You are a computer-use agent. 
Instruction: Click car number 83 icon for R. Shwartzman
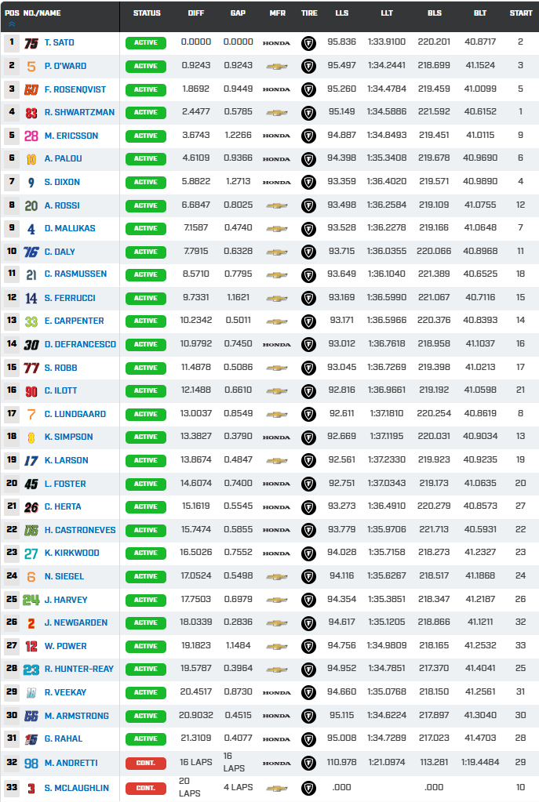click(31, 113)
